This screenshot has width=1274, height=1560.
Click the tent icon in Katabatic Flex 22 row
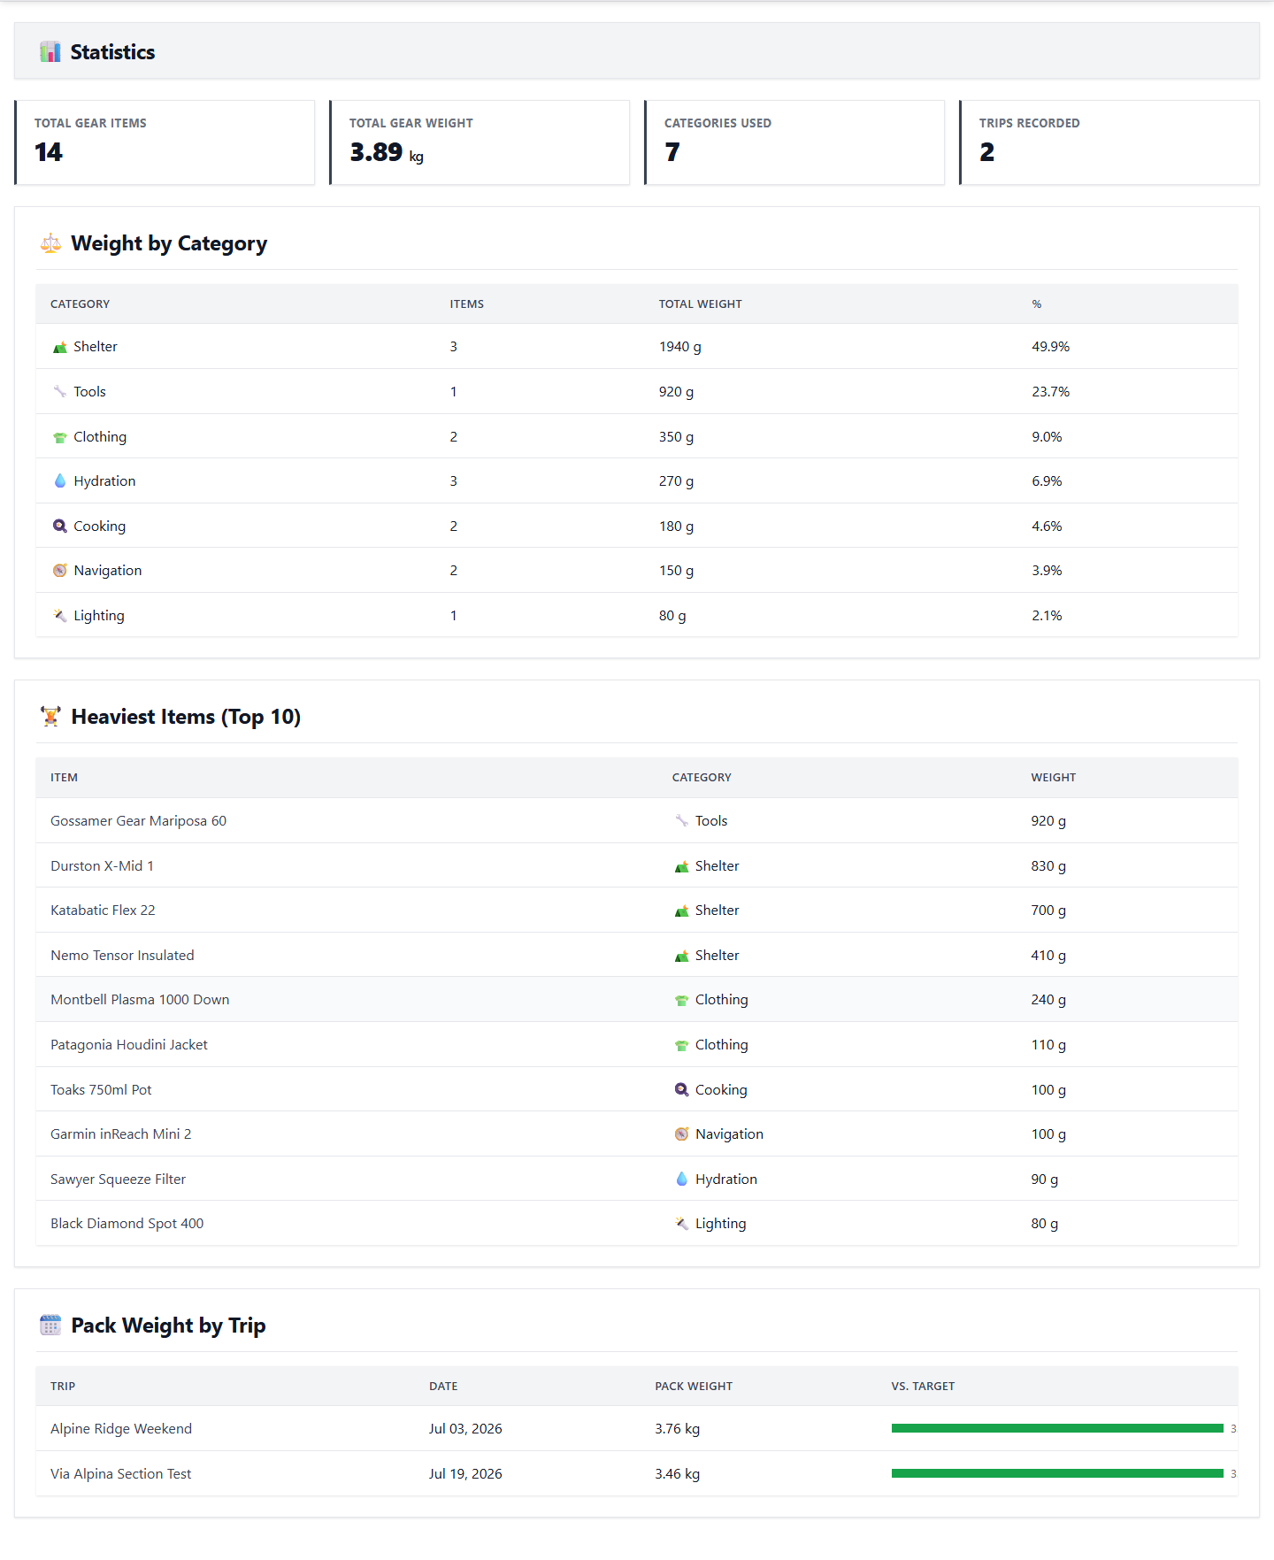tap(681, 911)
